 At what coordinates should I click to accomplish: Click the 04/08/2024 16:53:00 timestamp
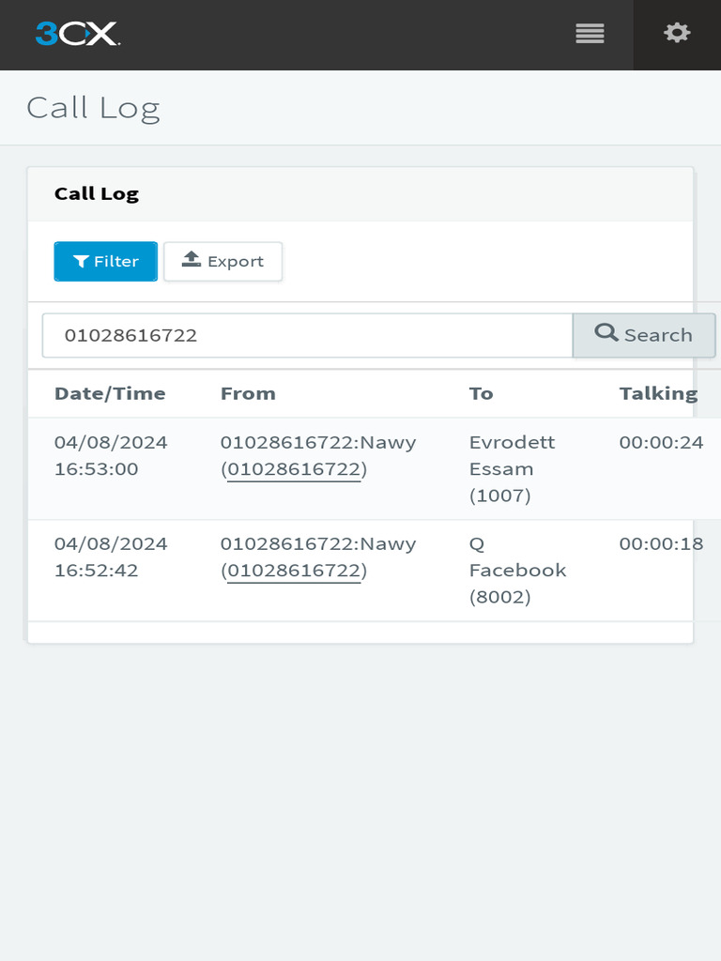(x=111, y=456)
